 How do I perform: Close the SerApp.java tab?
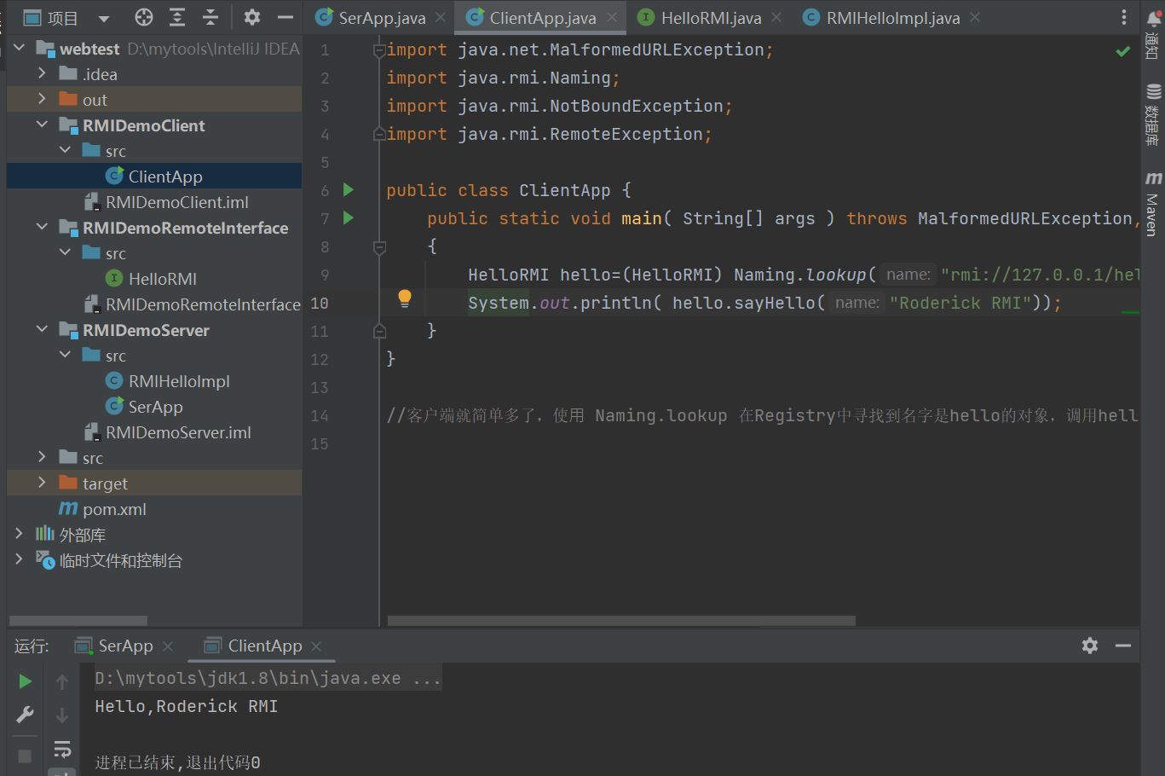(441, 17)
